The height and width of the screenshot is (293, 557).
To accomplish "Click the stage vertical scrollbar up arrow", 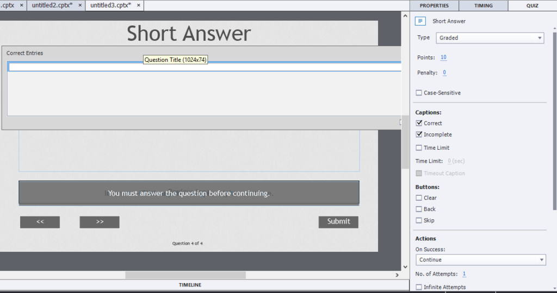I will click(405, 16).
